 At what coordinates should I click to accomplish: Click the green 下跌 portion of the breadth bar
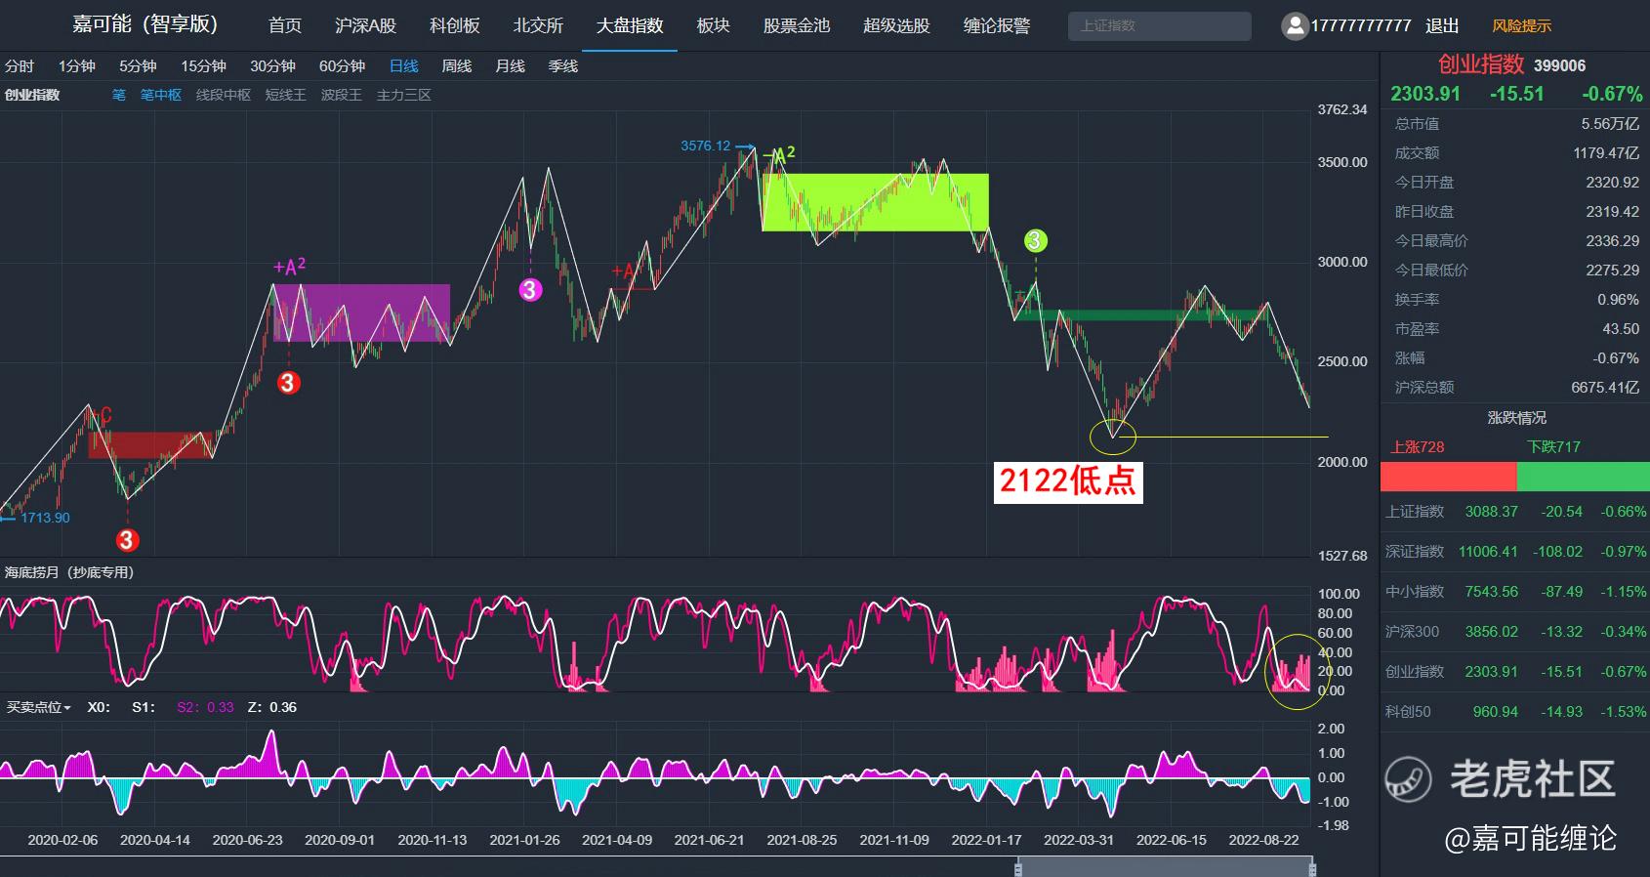pyautogui.click(x=1584, y=477)
